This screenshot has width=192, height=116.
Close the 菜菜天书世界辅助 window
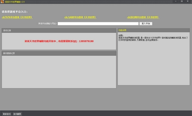pyautogui.click(x=188, y=1)
